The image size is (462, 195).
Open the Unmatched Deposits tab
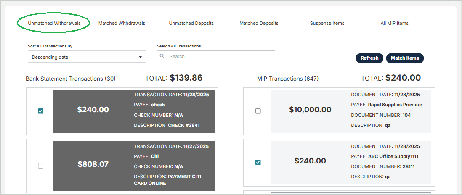tap(191, 23)
